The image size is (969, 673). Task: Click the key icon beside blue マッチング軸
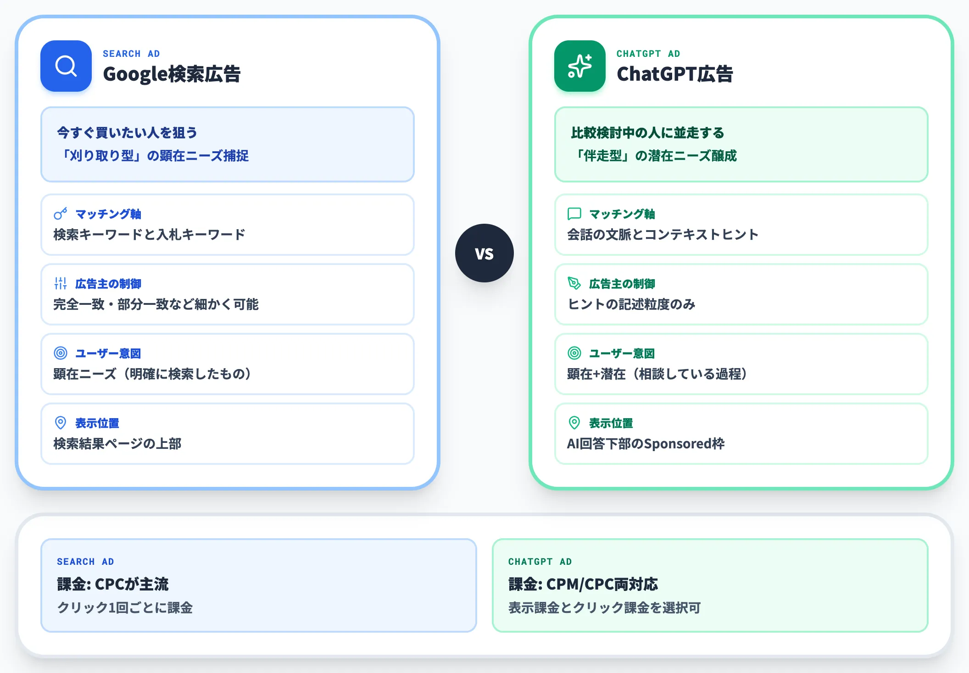tap(61, 214)
